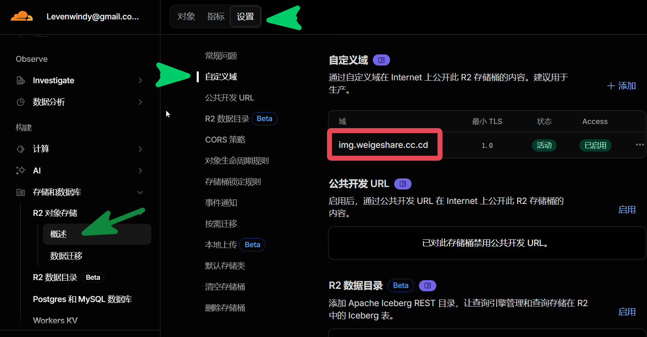Open the docs icon beside 公共开发 URL heading
This screenshot has width=647, height=337.
(403, 184)
